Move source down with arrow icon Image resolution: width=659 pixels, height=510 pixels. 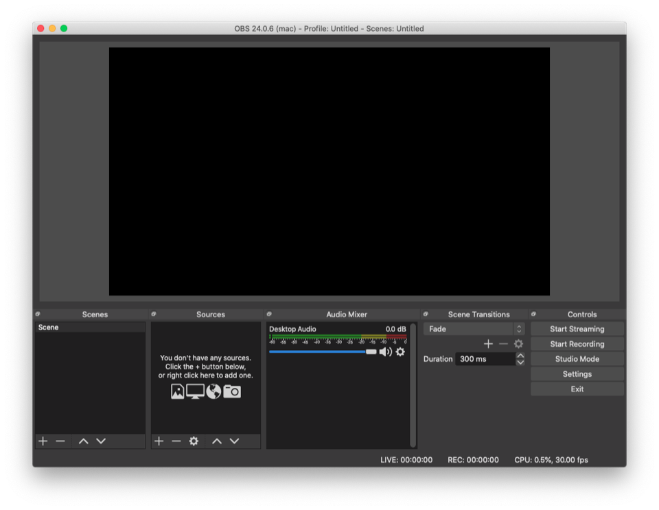click(234, 441)
